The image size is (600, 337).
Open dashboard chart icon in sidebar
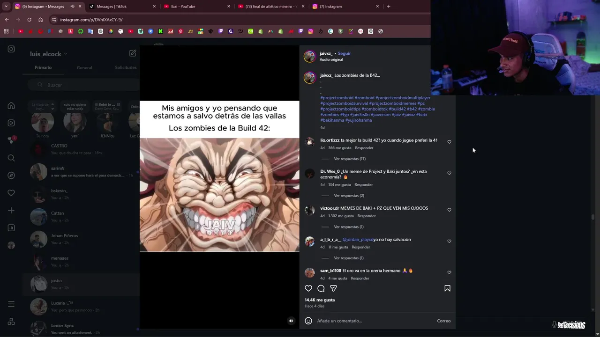11,228
